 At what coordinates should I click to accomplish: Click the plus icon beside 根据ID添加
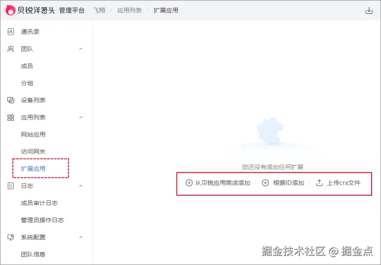tap(266, 183)
